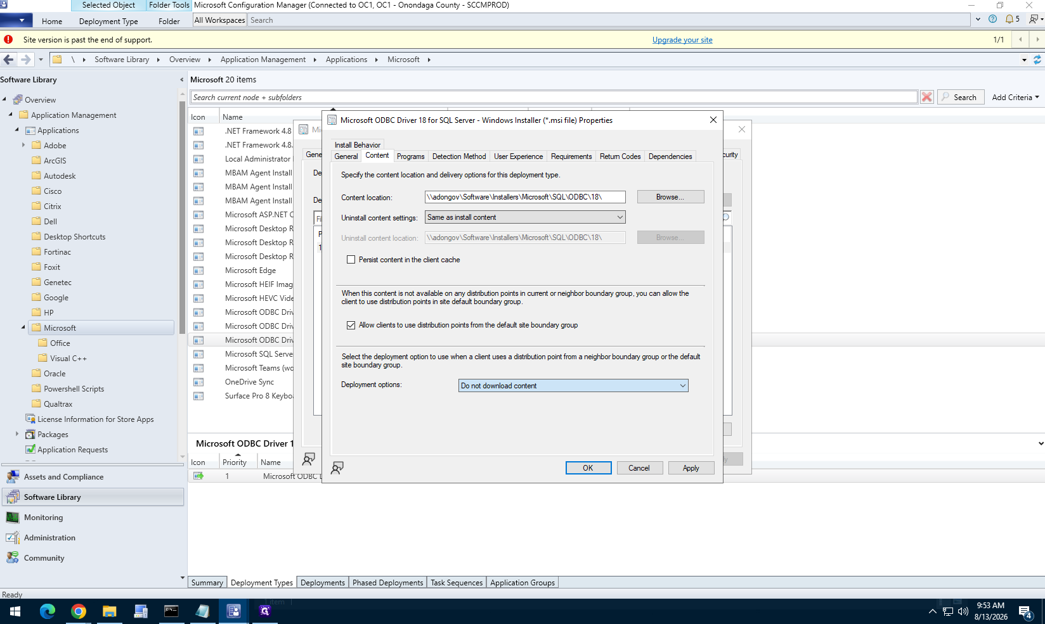Click the Application Requests node icon
This screenshot has width=1045, height=624.
click(30, 449)
